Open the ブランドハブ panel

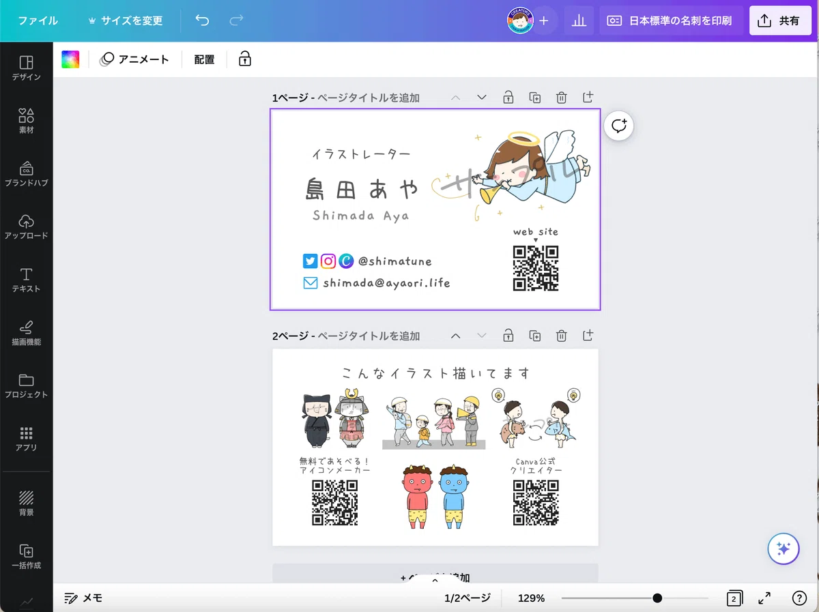[x=26, y=175]
